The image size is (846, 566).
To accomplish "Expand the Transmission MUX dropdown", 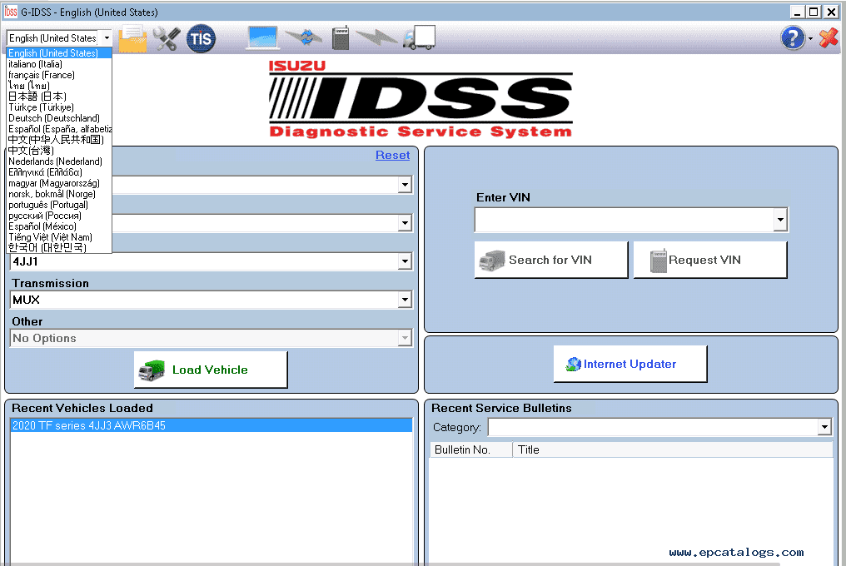I will (405, 300).
